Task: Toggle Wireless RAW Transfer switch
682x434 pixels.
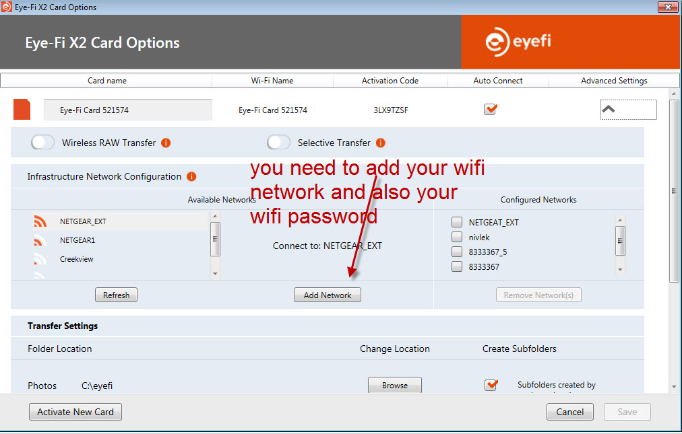Action: click(42, 143)
